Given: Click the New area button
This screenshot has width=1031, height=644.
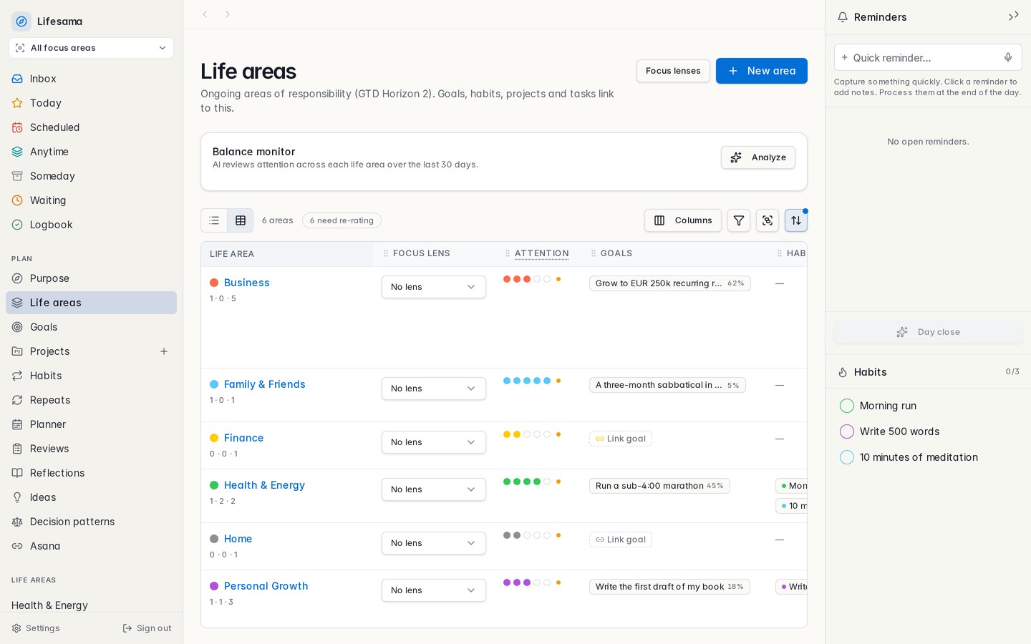Looking at the screenshot, I should coord(762,71).
